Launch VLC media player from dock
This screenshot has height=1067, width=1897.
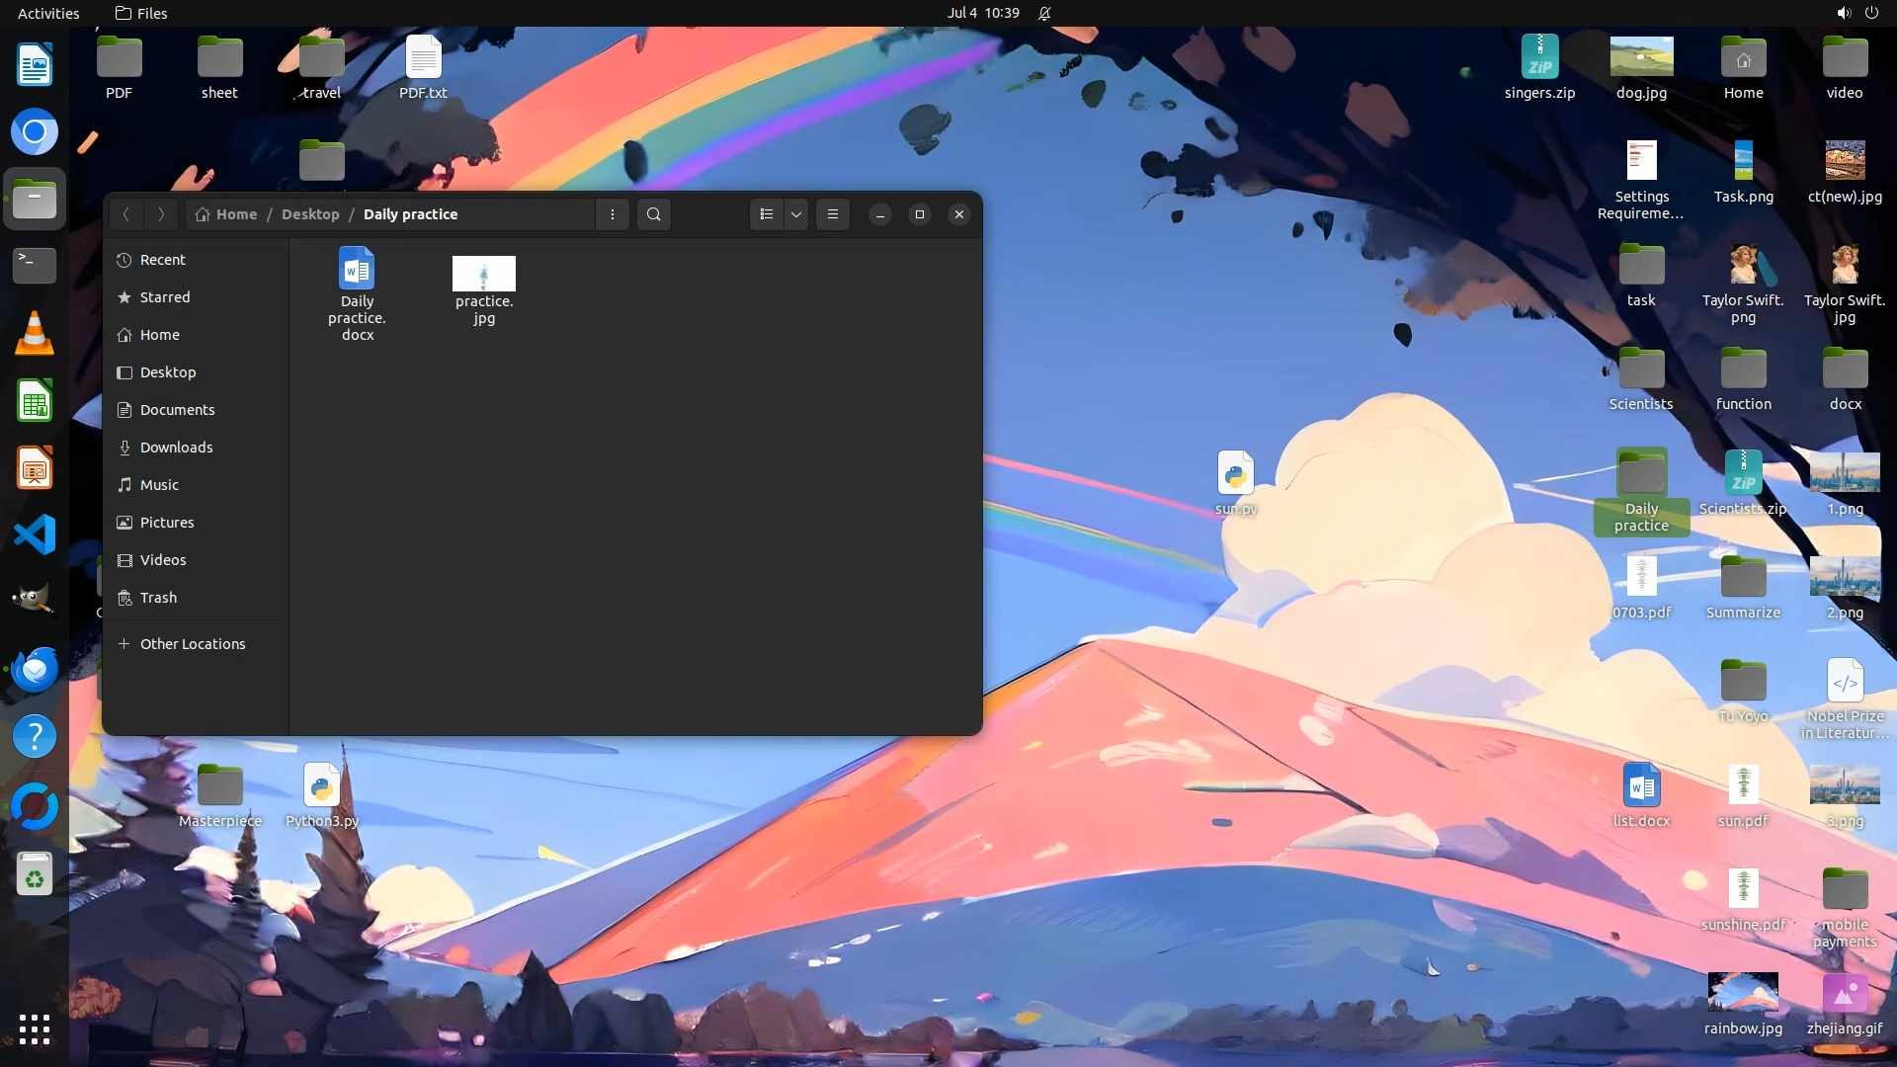coord(35,334)
